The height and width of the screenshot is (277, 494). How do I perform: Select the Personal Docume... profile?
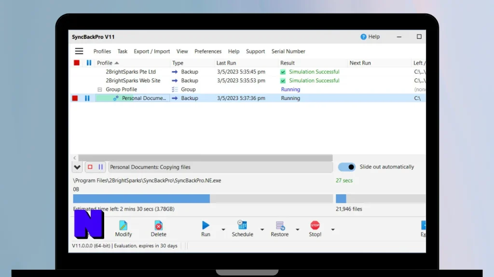144,98
